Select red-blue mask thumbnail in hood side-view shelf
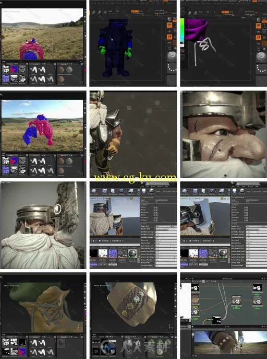The height and width of the screenshot is (359, 267). [14, 161]
